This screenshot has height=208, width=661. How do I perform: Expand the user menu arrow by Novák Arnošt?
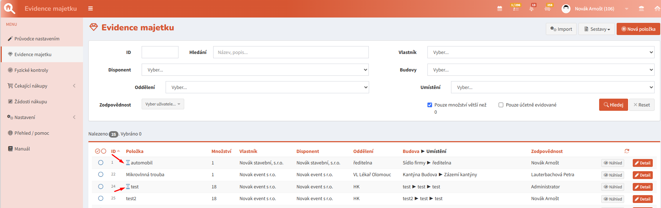pos(627,9)
